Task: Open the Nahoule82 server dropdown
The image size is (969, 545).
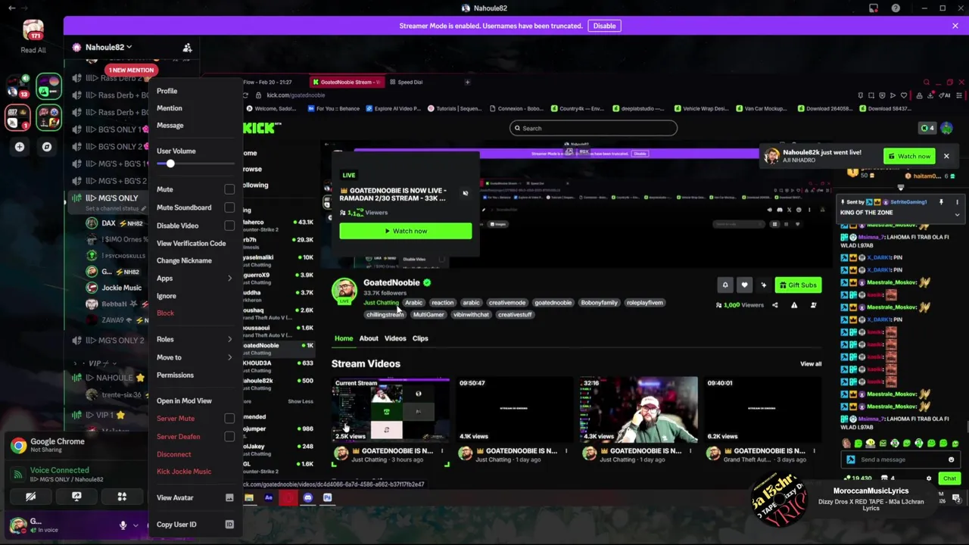Action: (109, 48)
